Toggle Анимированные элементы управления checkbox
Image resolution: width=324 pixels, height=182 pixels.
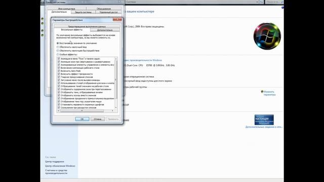(59, 65)
